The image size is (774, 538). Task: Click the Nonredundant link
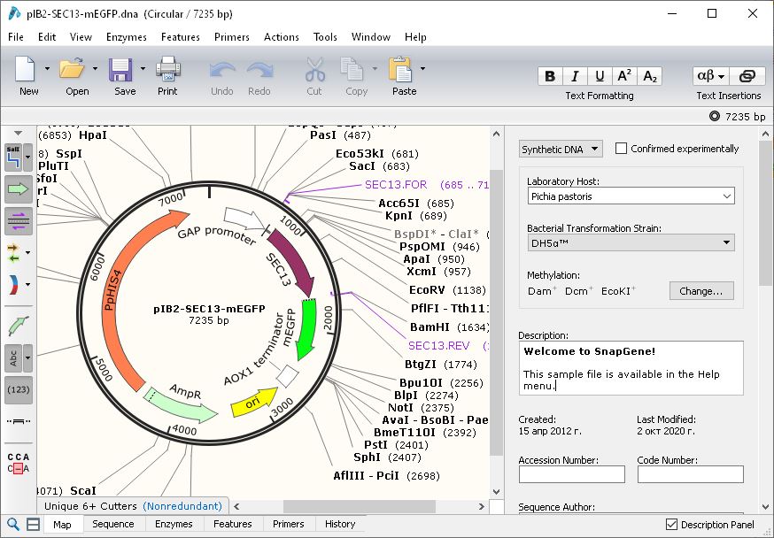[x=183, y=505]
